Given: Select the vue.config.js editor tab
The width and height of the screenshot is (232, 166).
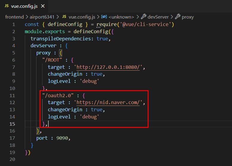Looking at the screenshot, I should [x=24, y=6].
